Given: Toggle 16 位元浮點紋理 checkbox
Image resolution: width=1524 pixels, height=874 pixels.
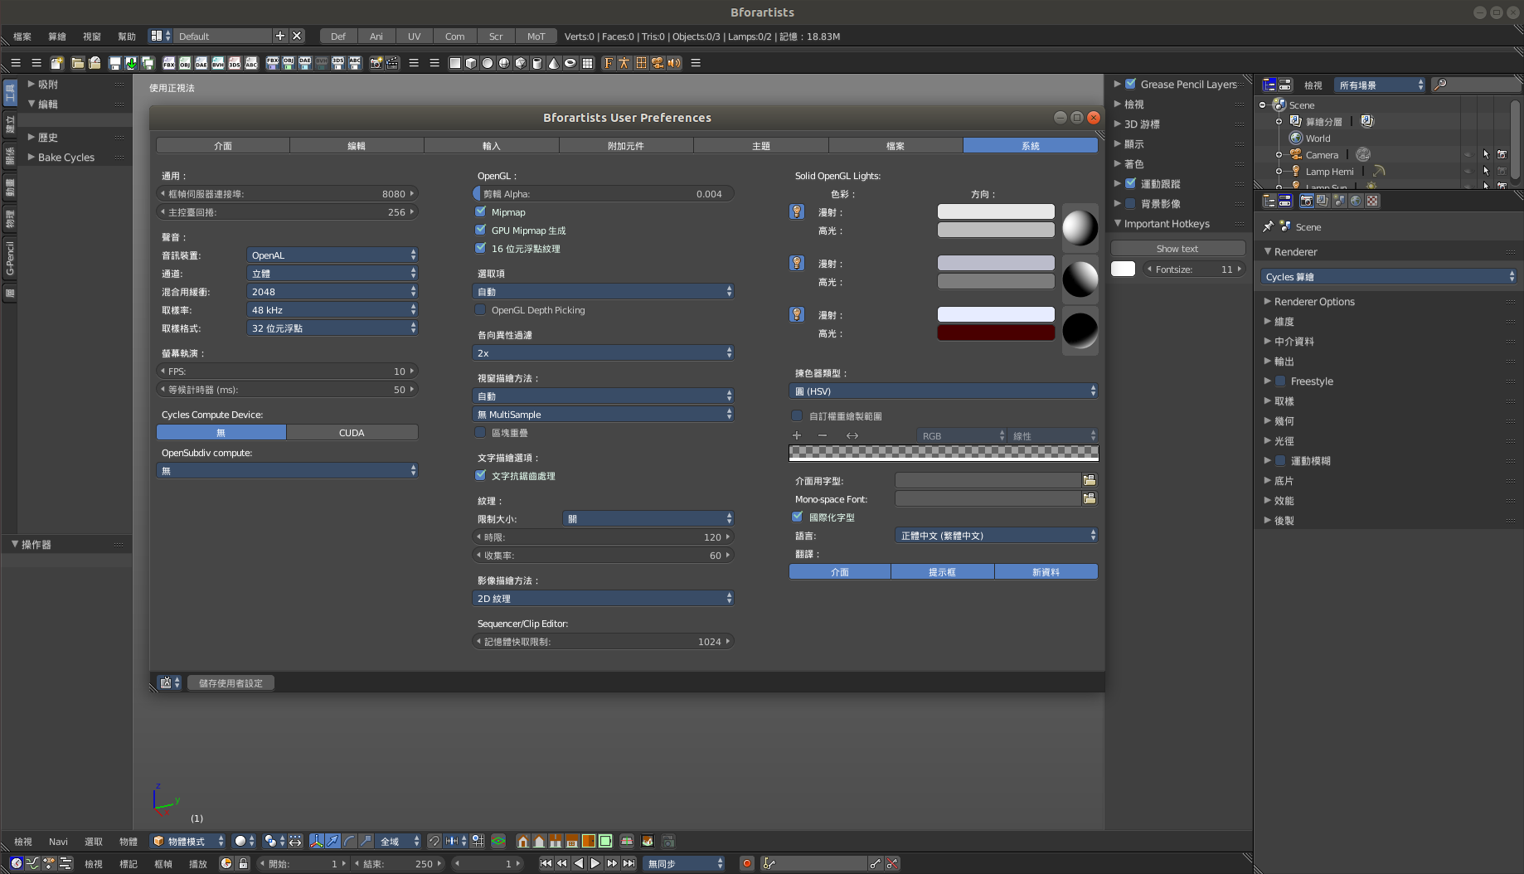Looking at the screenshot, I should pos(480,248).
